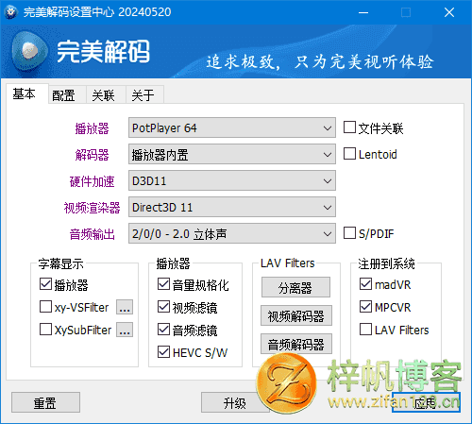
Task: Switch to the 基本 tab
Action: (27, 93)
